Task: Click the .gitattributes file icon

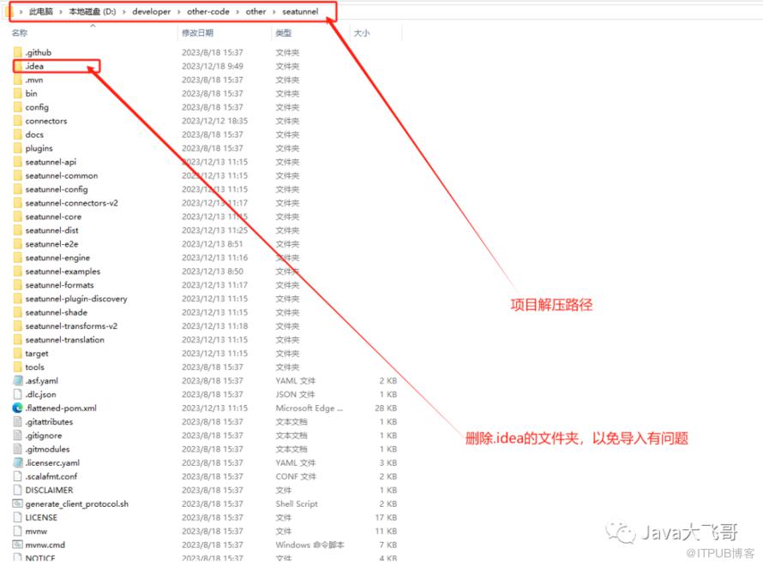Action: [18, 421]
